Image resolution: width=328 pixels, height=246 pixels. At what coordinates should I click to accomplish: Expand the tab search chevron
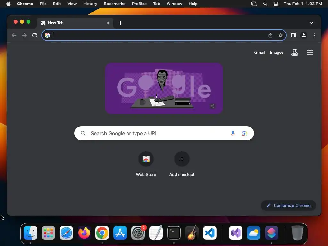coord(311,23)
